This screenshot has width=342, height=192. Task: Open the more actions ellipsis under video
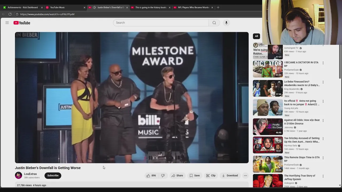click(x=245, y=175)
